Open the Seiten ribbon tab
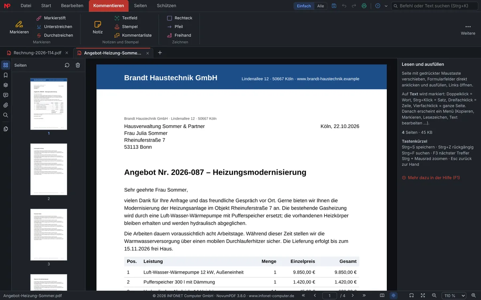Viewport: 481px width, 300px height. tap(140, 6)
